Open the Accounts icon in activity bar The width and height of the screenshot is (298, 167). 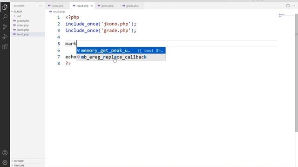pyautogui.click(x=5, y=153)
